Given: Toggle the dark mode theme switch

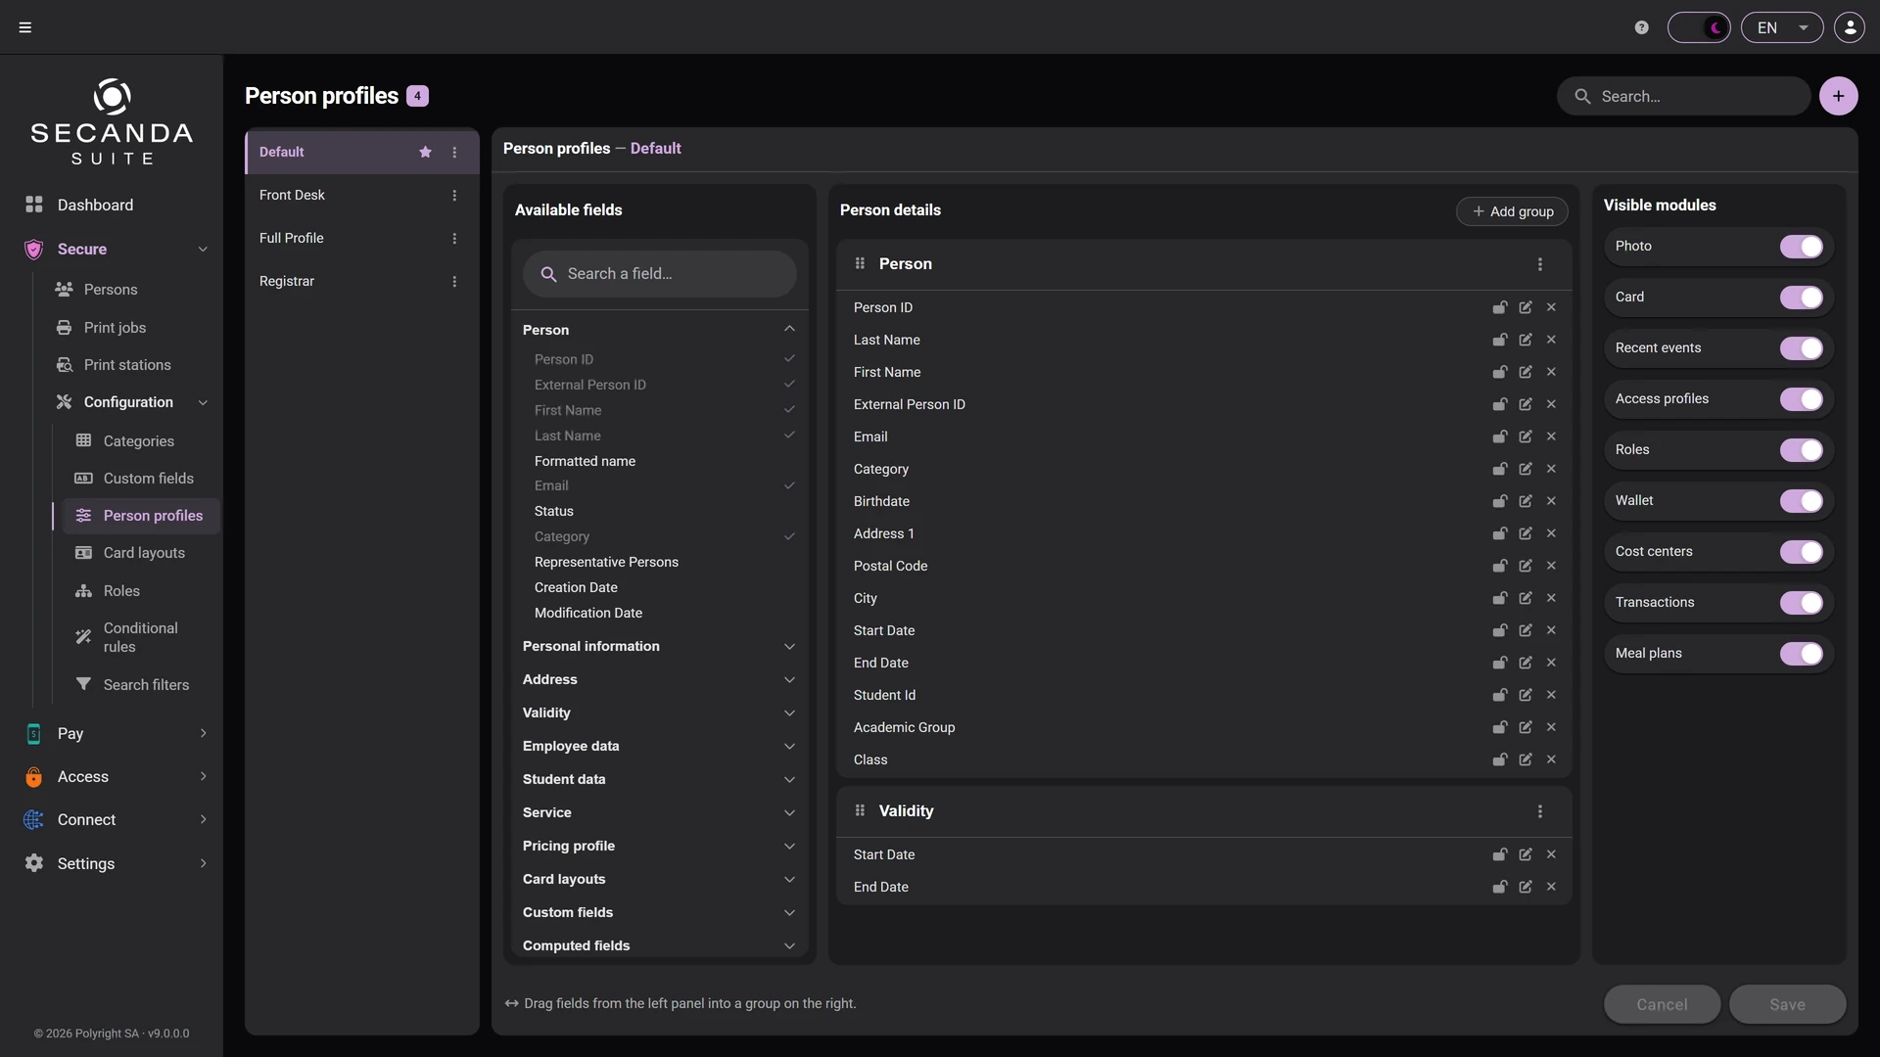Looking at the screenshot, I should click(x=1699, y=27).
